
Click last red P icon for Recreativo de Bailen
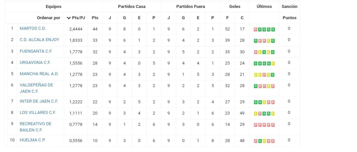tap(273, 125)
